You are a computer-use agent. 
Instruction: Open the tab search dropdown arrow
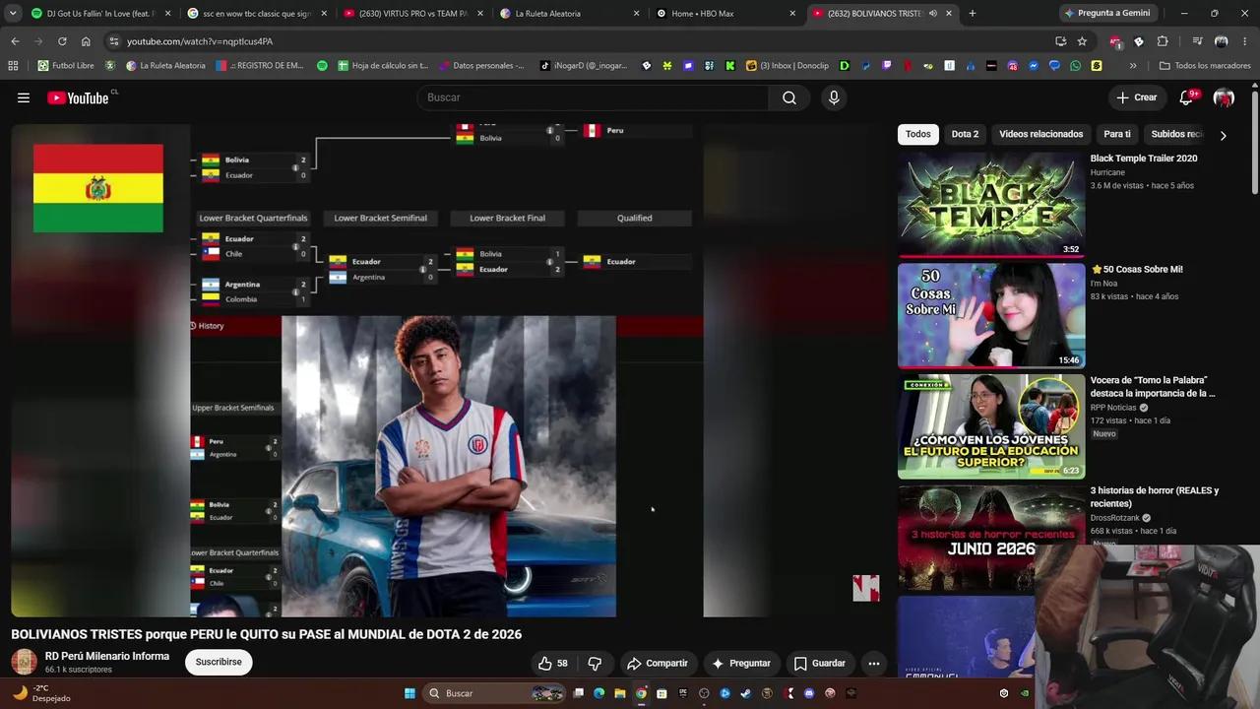click(x=13, y=14)
